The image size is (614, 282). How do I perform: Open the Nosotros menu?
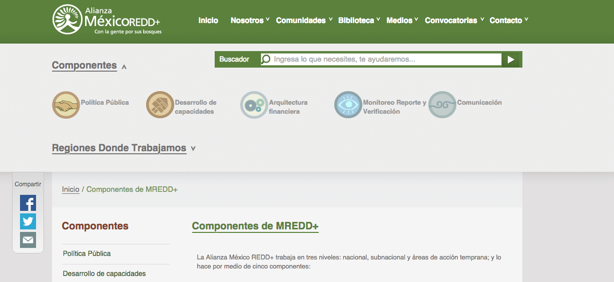pos(247,21)
